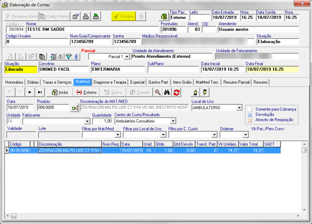Click the paperclip attachment icon
Viewport: 312px width, 224px height.
[x=76, y=57]
